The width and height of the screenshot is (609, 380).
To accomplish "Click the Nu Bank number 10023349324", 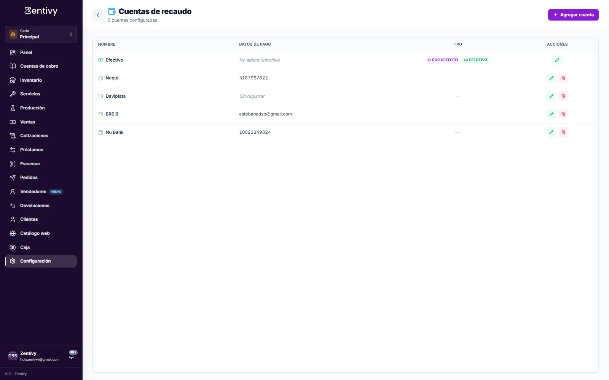I will click(x=255, y=132).
